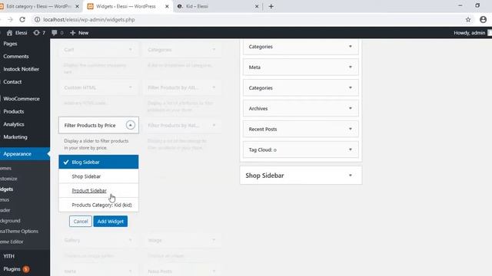
Task: Open the Pages admin menu
Action: click(x=10, y=44)
